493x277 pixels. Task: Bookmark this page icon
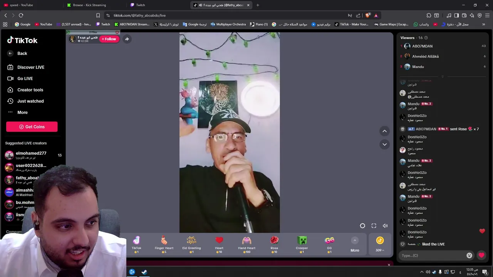click(98, 15)
